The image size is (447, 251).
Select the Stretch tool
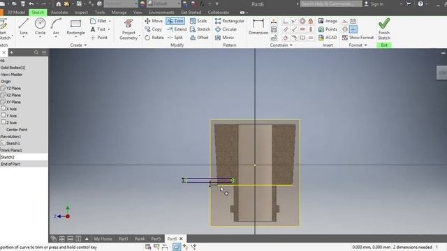point(200,29)
